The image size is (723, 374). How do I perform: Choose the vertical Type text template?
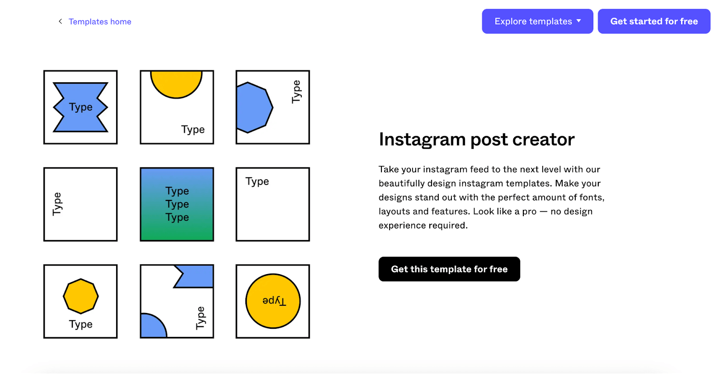click(80, 204)
